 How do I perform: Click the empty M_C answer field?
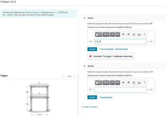[x=120, y=90]
